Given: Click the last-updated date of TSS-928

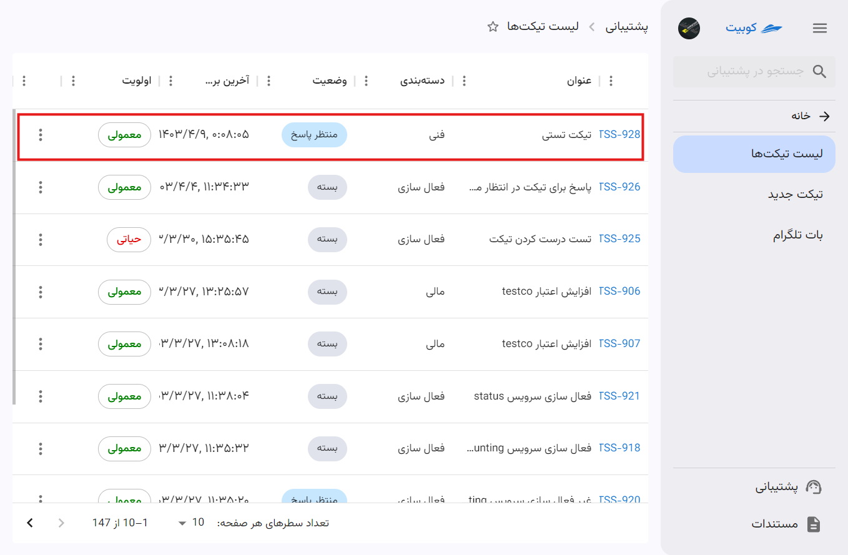Looking at the screenshot, I should click(204, 134).
